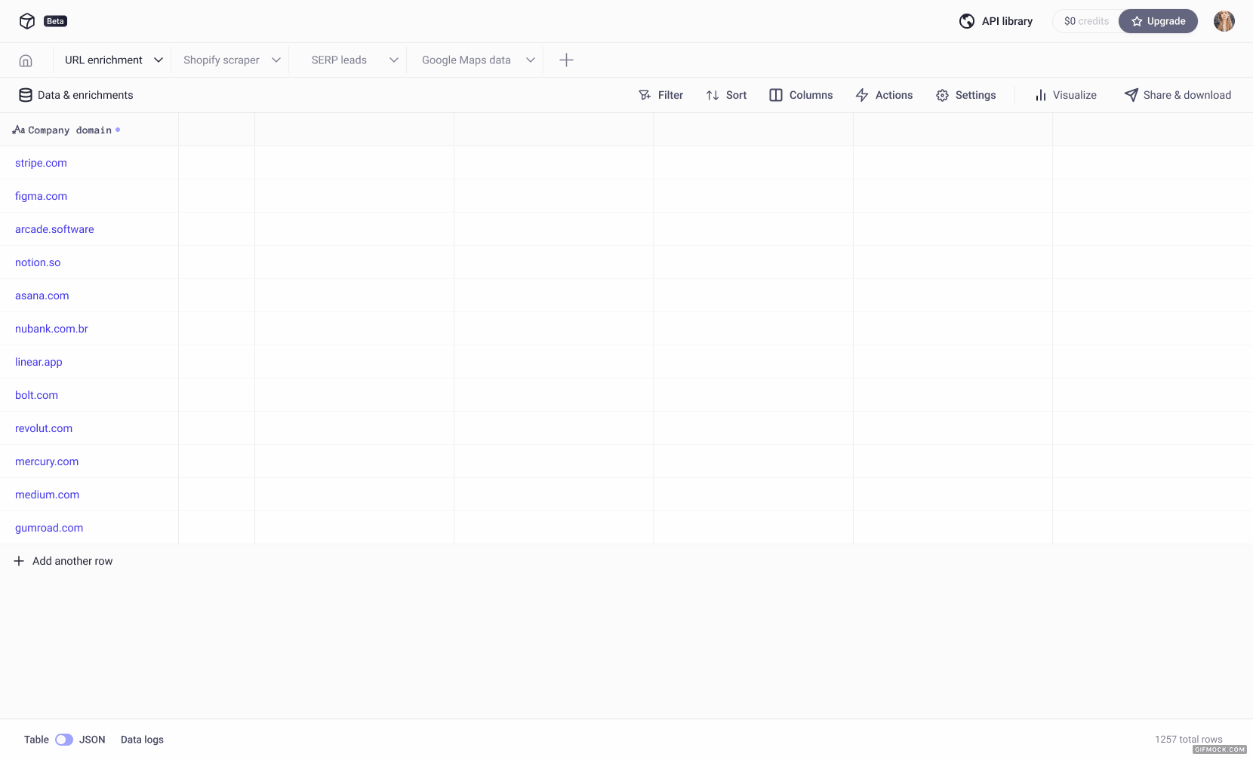1253x760 pixels.
Task: Open the medium.com link
Action: 47,495
